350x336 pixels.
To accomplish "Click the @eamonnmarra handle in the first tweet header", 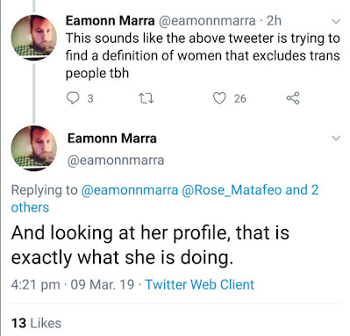I will pos(207,21).
